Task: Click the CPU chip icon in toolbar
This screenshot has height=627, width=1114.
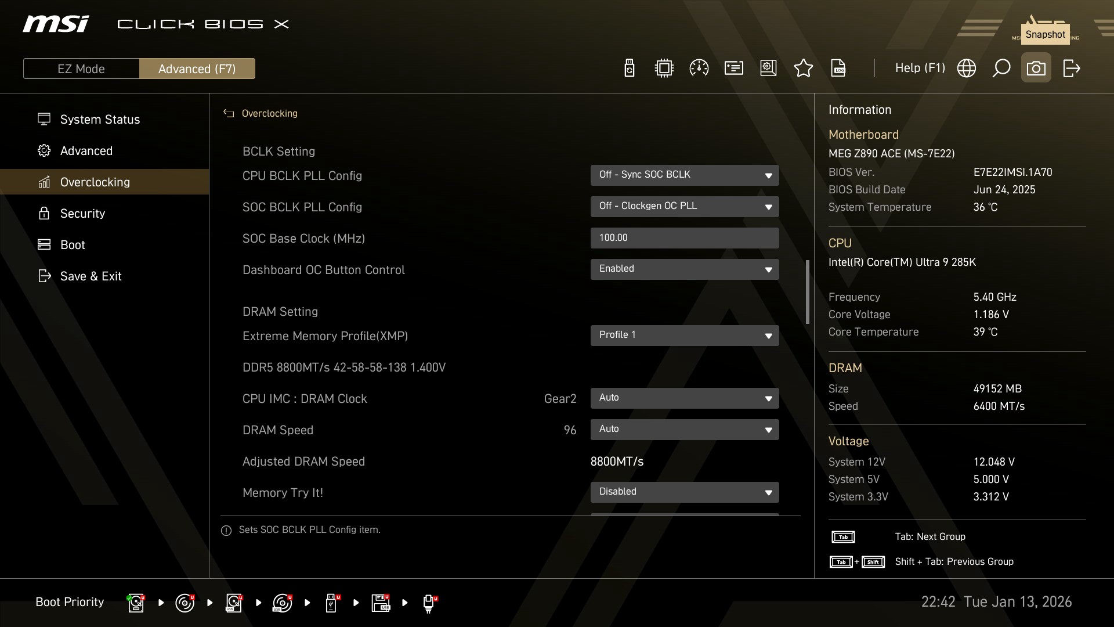Action: (x=664, y=69)
